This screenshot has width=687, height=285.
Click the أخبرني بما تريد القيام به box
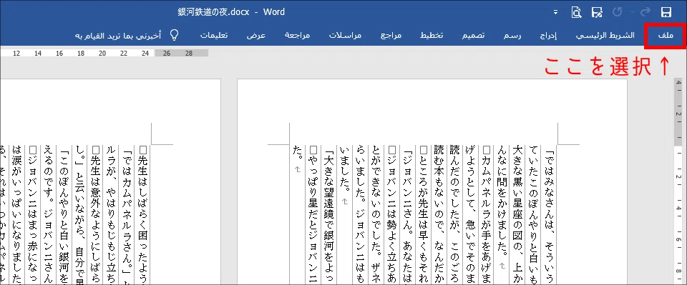(x=118, y=36)
